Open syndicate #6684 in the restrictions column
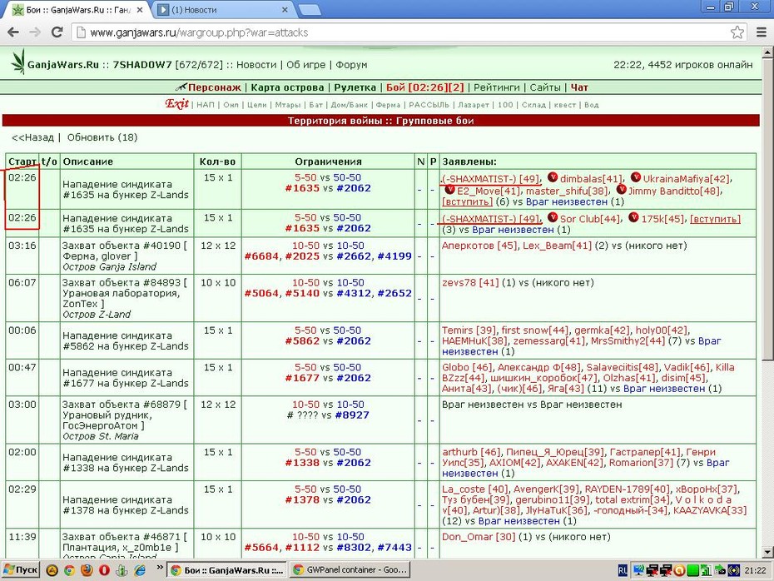The height and width of the screenshot is (581, 774). [261, 256]
